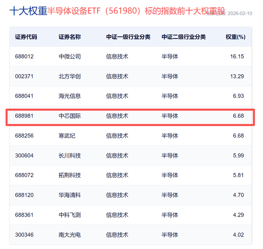
Task: Select the name 拓荆科技
Action: pos(70,175)
